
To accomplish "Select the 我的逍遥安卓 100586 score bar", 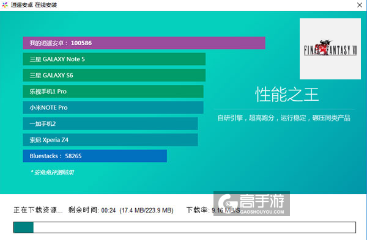I will point(144,43).
